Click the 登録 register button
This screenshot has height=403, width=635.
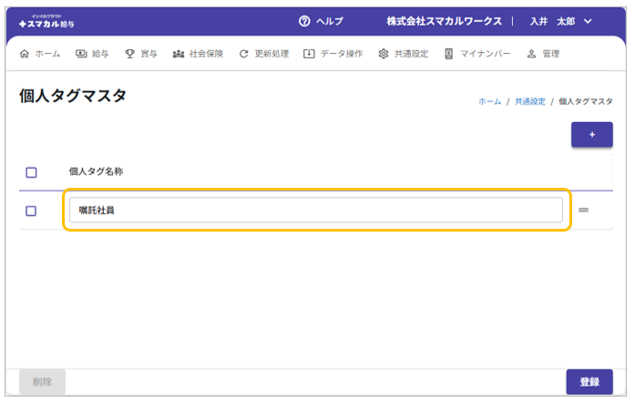[589, 382]
